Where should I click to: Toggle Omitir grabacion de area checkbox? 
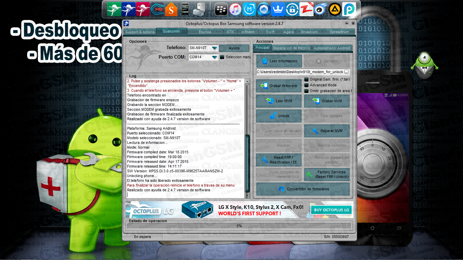(x=306, y=91)
